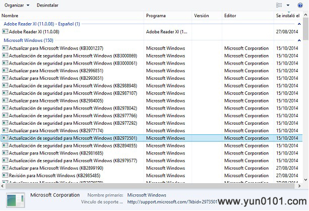Collapse the Adobe Reader XI group
309x211 pixels.
(299, 24)
